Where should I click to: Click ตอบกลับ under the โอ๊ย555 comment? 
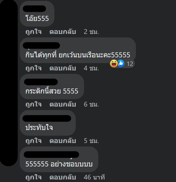coord(63,32)
